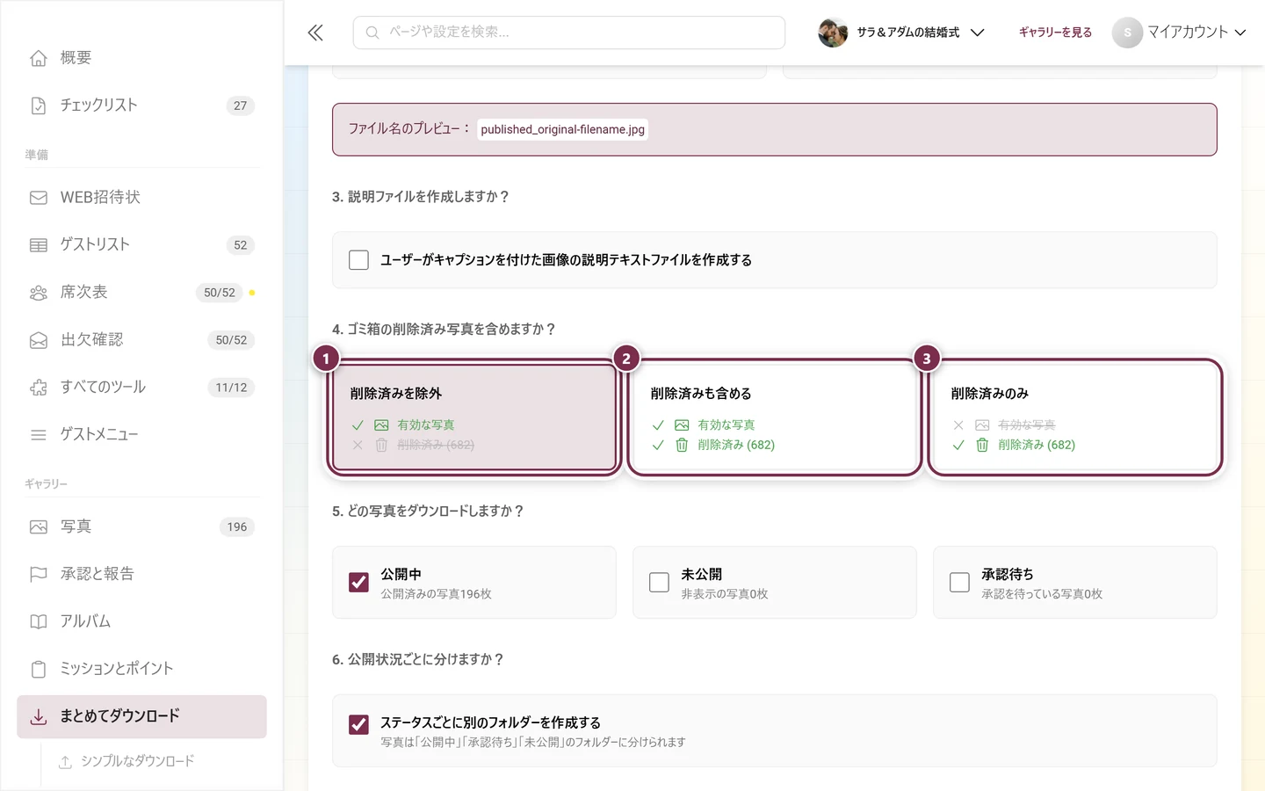Click the published_original-filename.jpg preview text
1265x791 pixels.
(562, 129)
